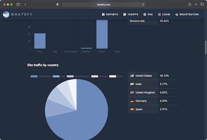
Task: Click the whatsfy.com address bar
Action: click(x=103, y=5)
